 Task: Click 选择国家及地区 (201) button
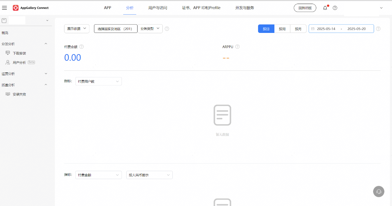[x=116, y=29]
